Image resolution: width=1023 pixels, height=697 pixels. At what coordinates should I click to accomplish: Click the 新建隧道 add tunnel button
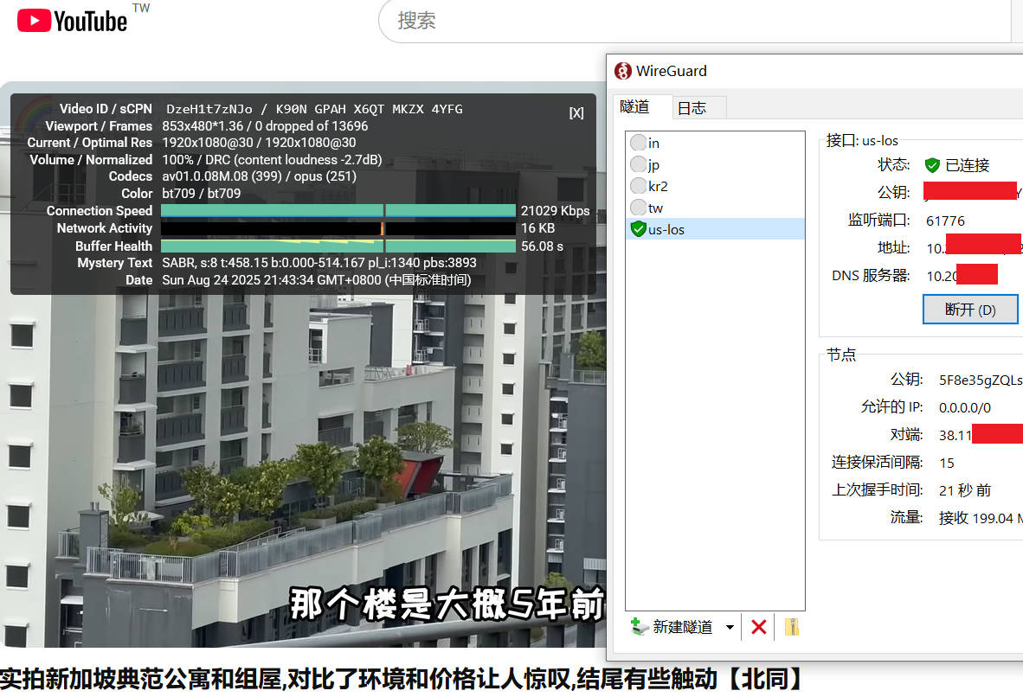click(x=672, y=627)
